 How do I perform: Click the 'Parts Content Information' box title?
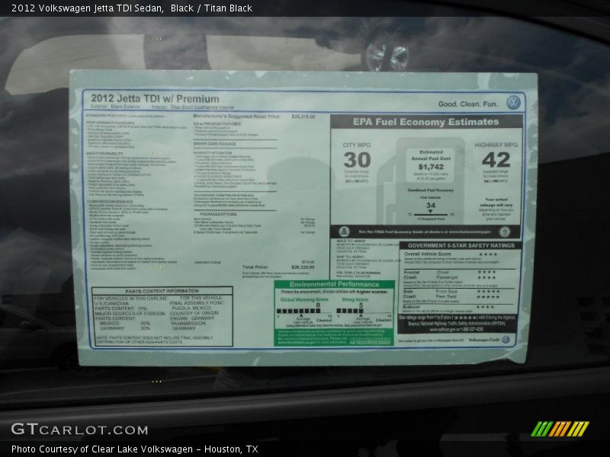click(162, 291)
